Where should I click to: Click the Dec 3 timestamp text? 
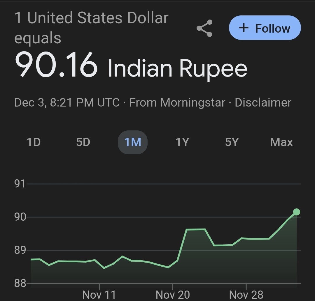[67, 102]
